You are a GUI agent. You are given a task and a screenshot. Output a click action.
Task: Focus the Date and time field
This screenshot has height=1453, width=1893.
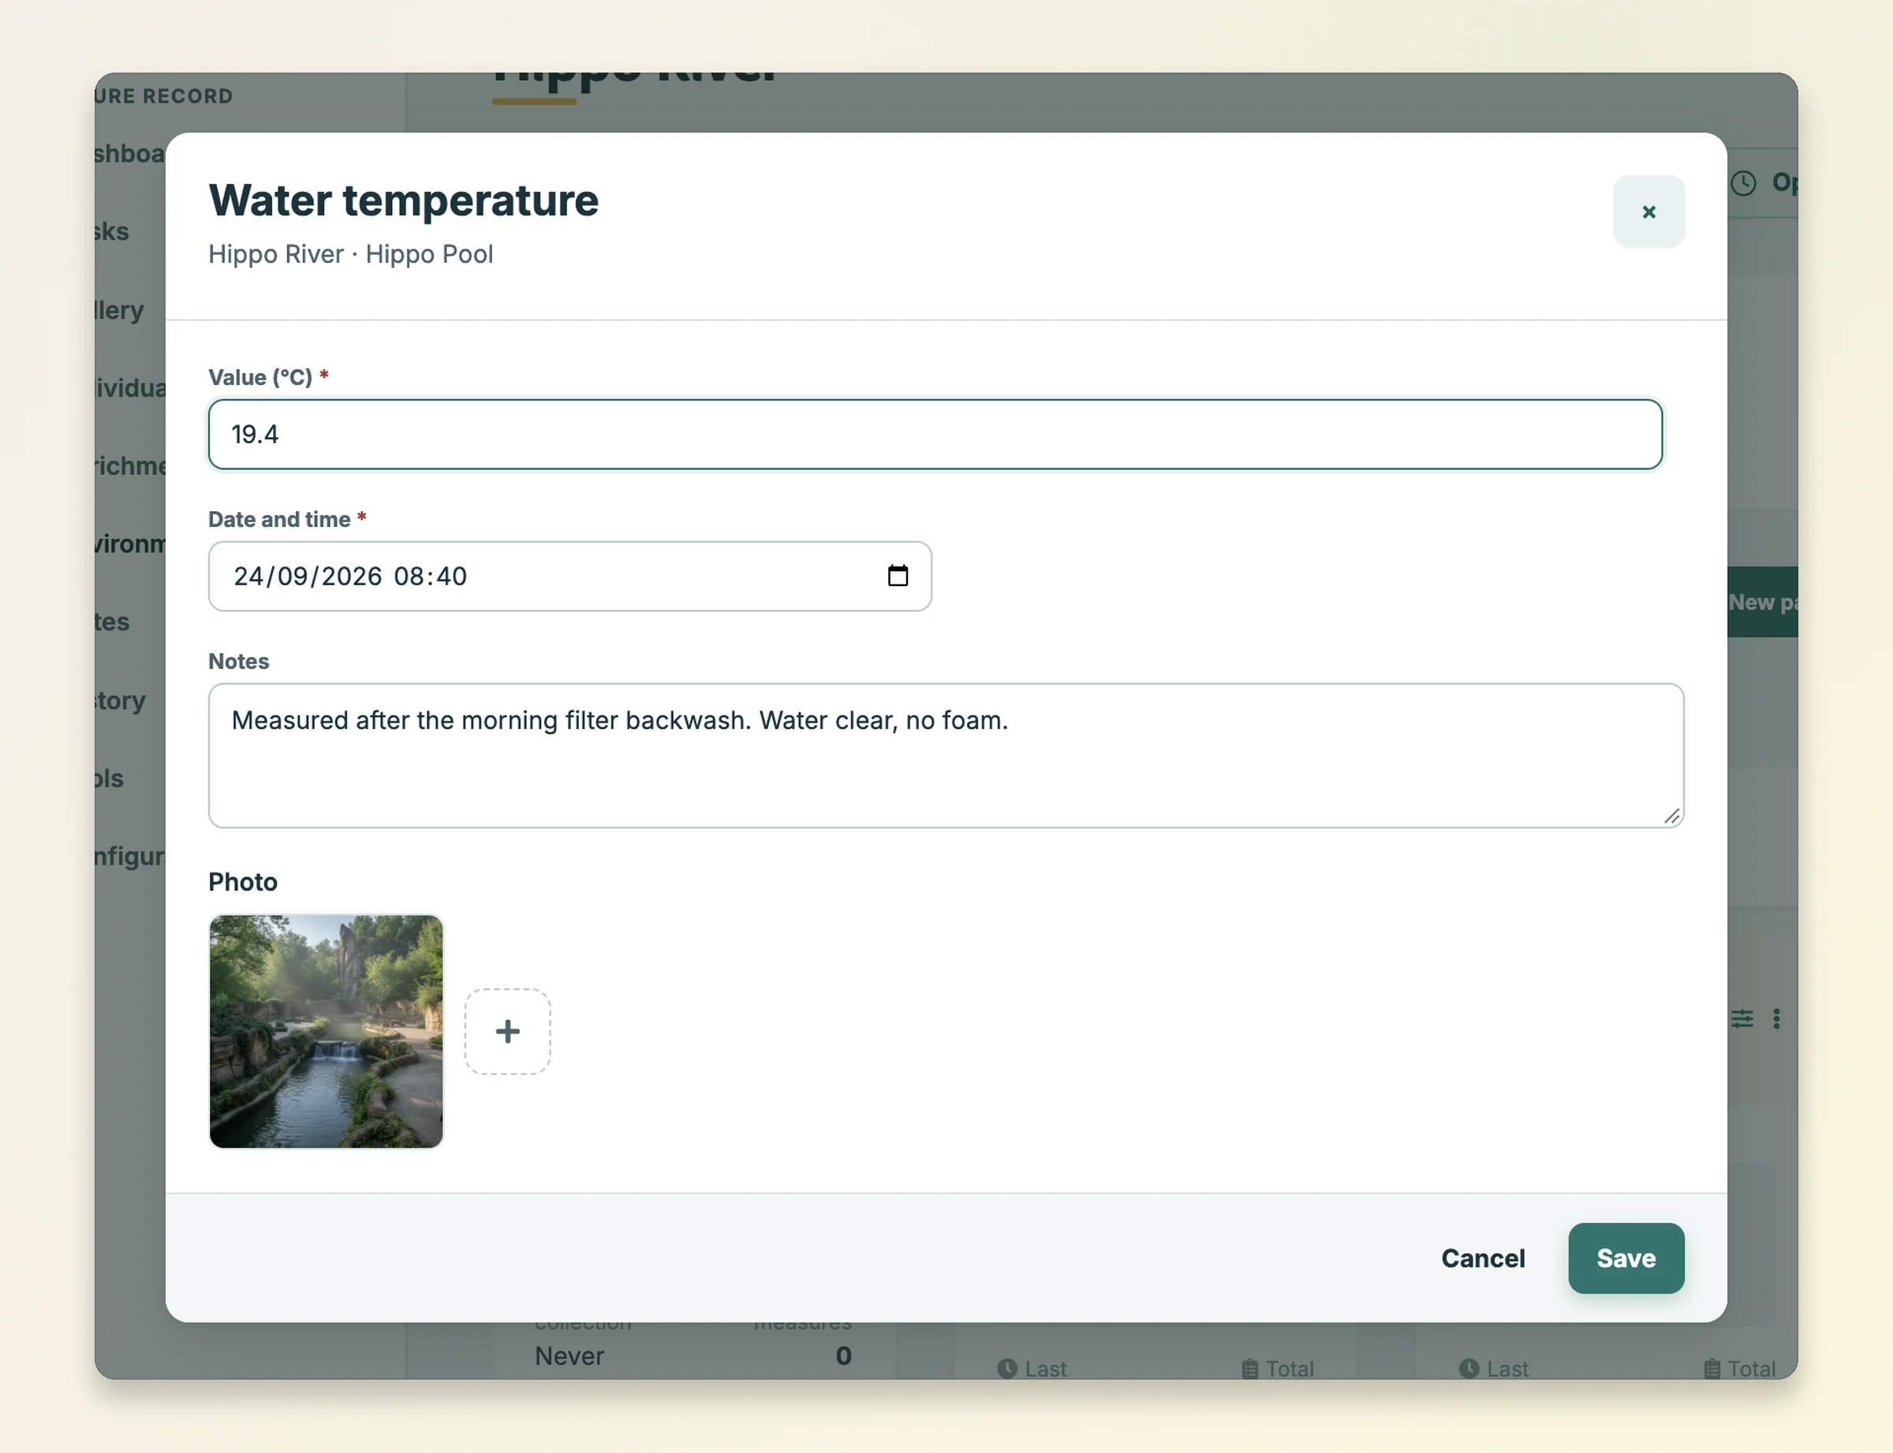pyautogui.click(x=570, y=576)
